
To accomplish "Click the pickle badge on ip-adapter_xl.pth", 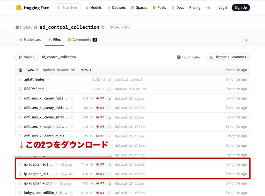I will 65,184.
